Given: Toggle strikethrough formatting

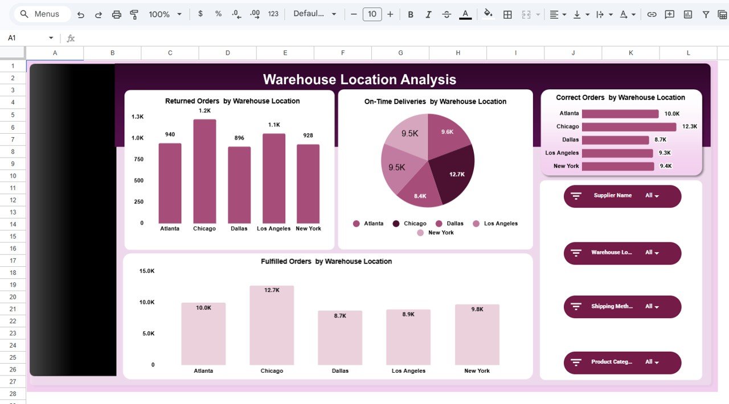Looking at the screenshot, I should pyautogui.click(x=447, y=14).
